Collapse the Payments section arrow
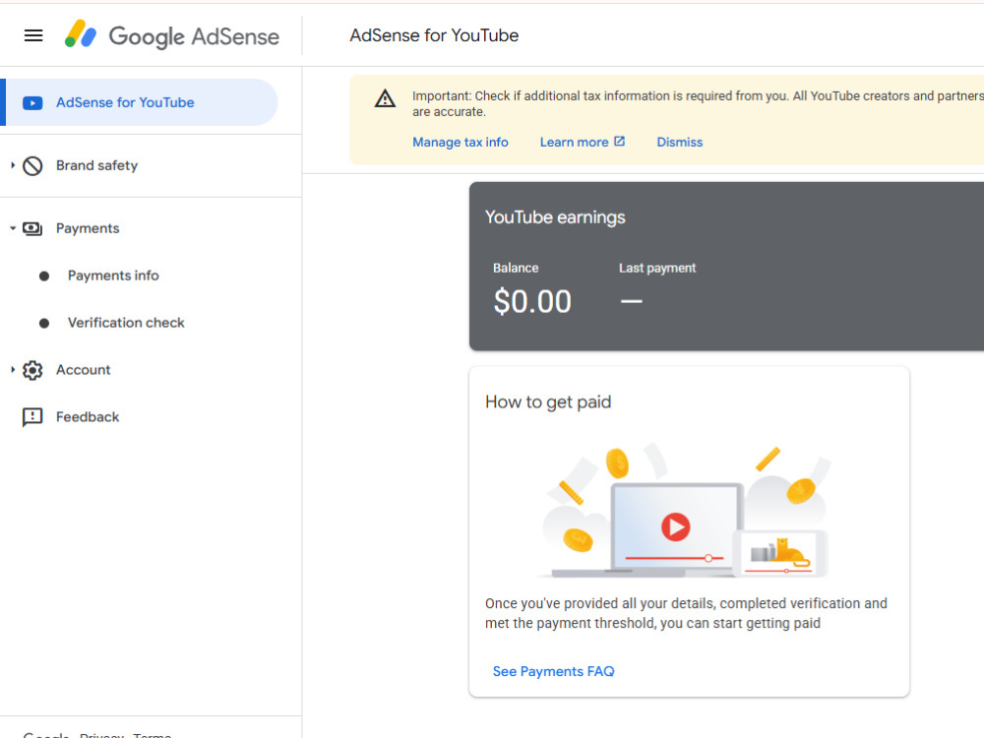Image resolution: width=984 pixels, height=738 pixels. [13, 228]
